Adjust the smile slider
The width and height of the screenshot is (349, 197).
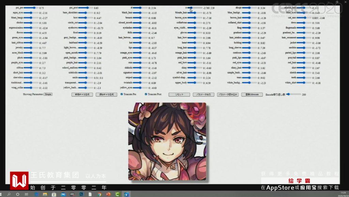[86, 78]
